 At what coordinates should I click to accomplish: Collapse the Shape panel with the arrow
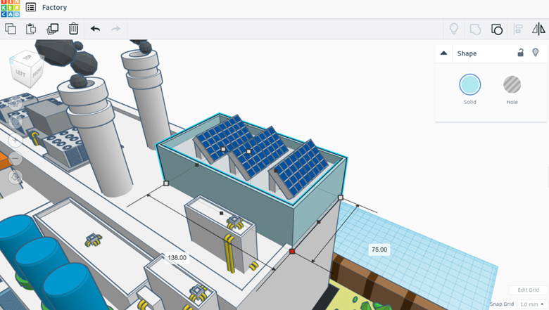pos(443,53)
